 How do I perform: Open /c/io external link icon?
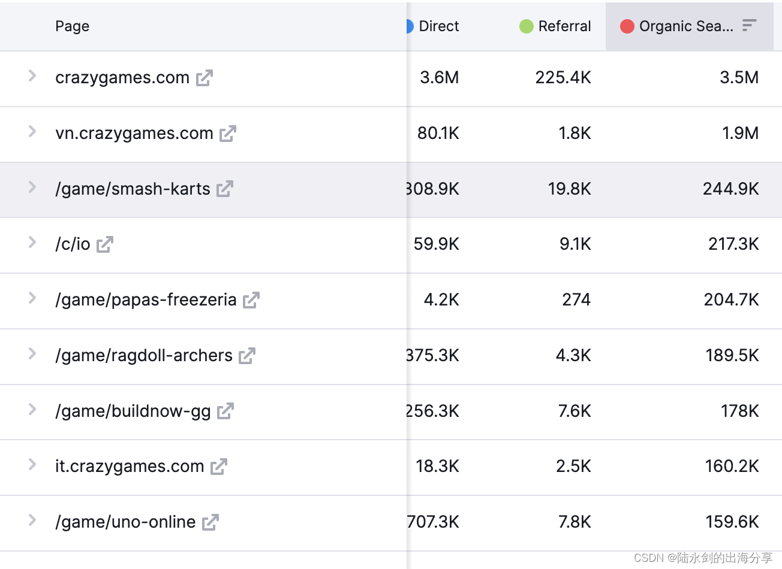105,244
